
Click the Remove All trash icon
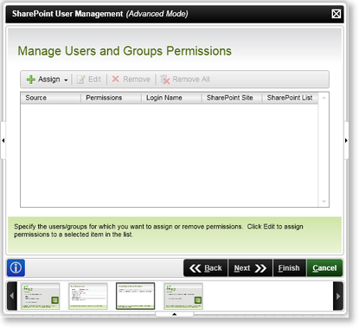click(165, 80)
